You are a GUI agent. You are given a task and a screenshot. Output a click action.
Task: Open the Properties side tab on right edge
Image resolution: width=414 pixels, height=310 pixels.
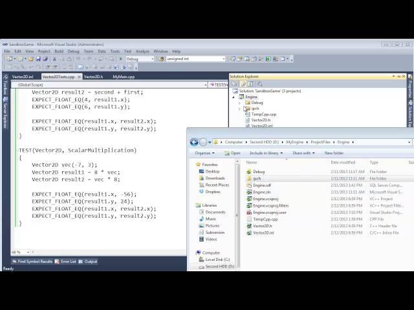(410, 86)
